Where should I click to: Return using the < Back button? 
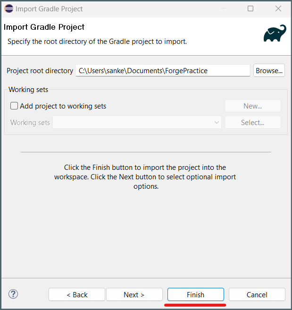click(x=77, y=294)
